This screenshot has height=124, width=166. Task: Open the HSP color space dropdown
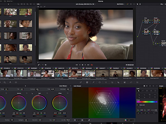[131, 120]
